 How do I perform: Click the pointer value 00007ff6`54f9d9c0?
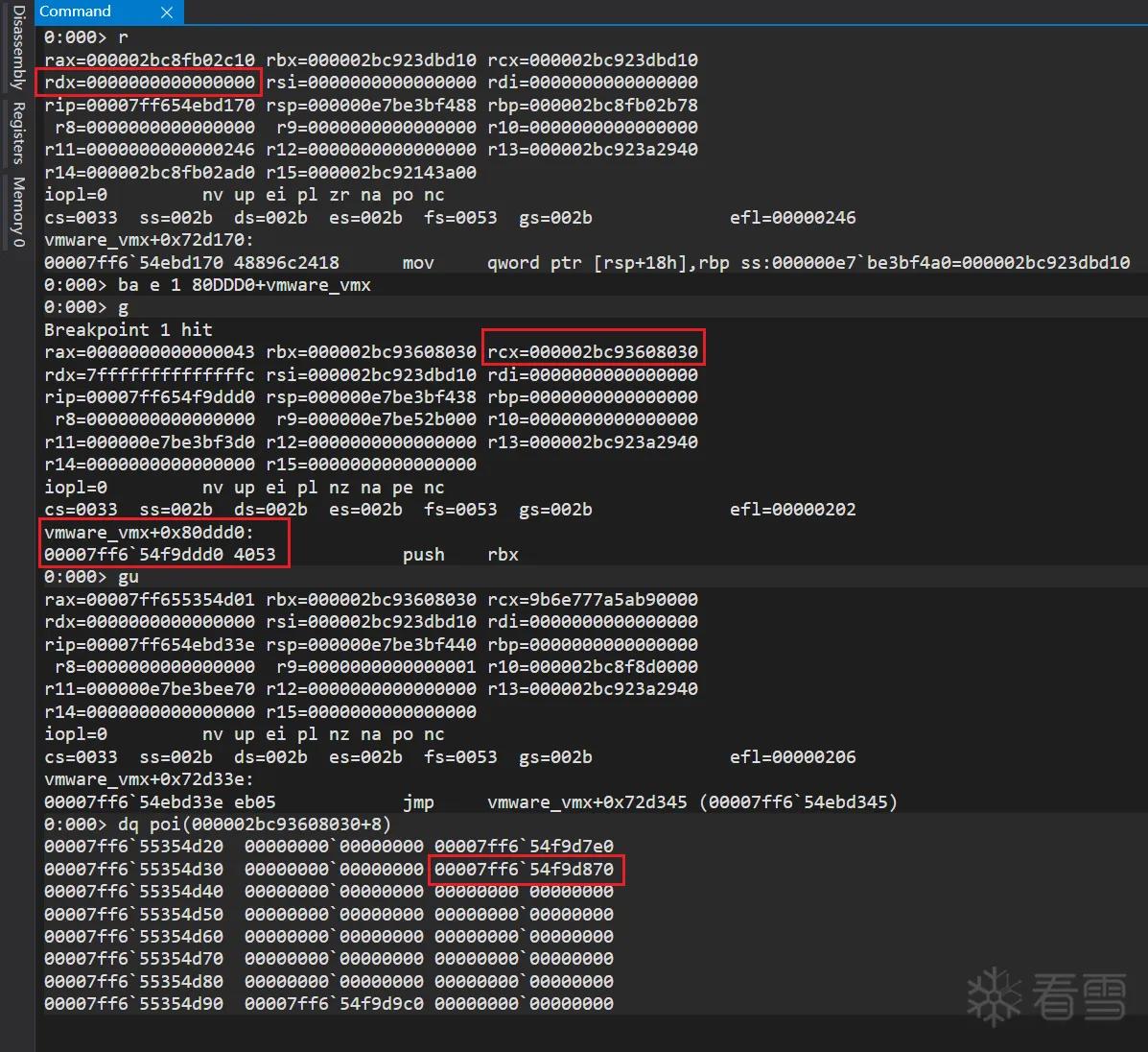click(x=334, y=1004)
